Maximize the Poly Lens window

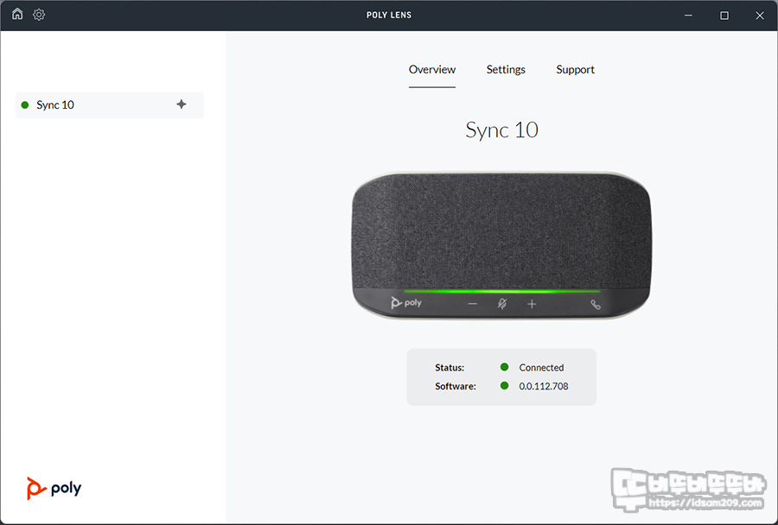tap(724, 16)
